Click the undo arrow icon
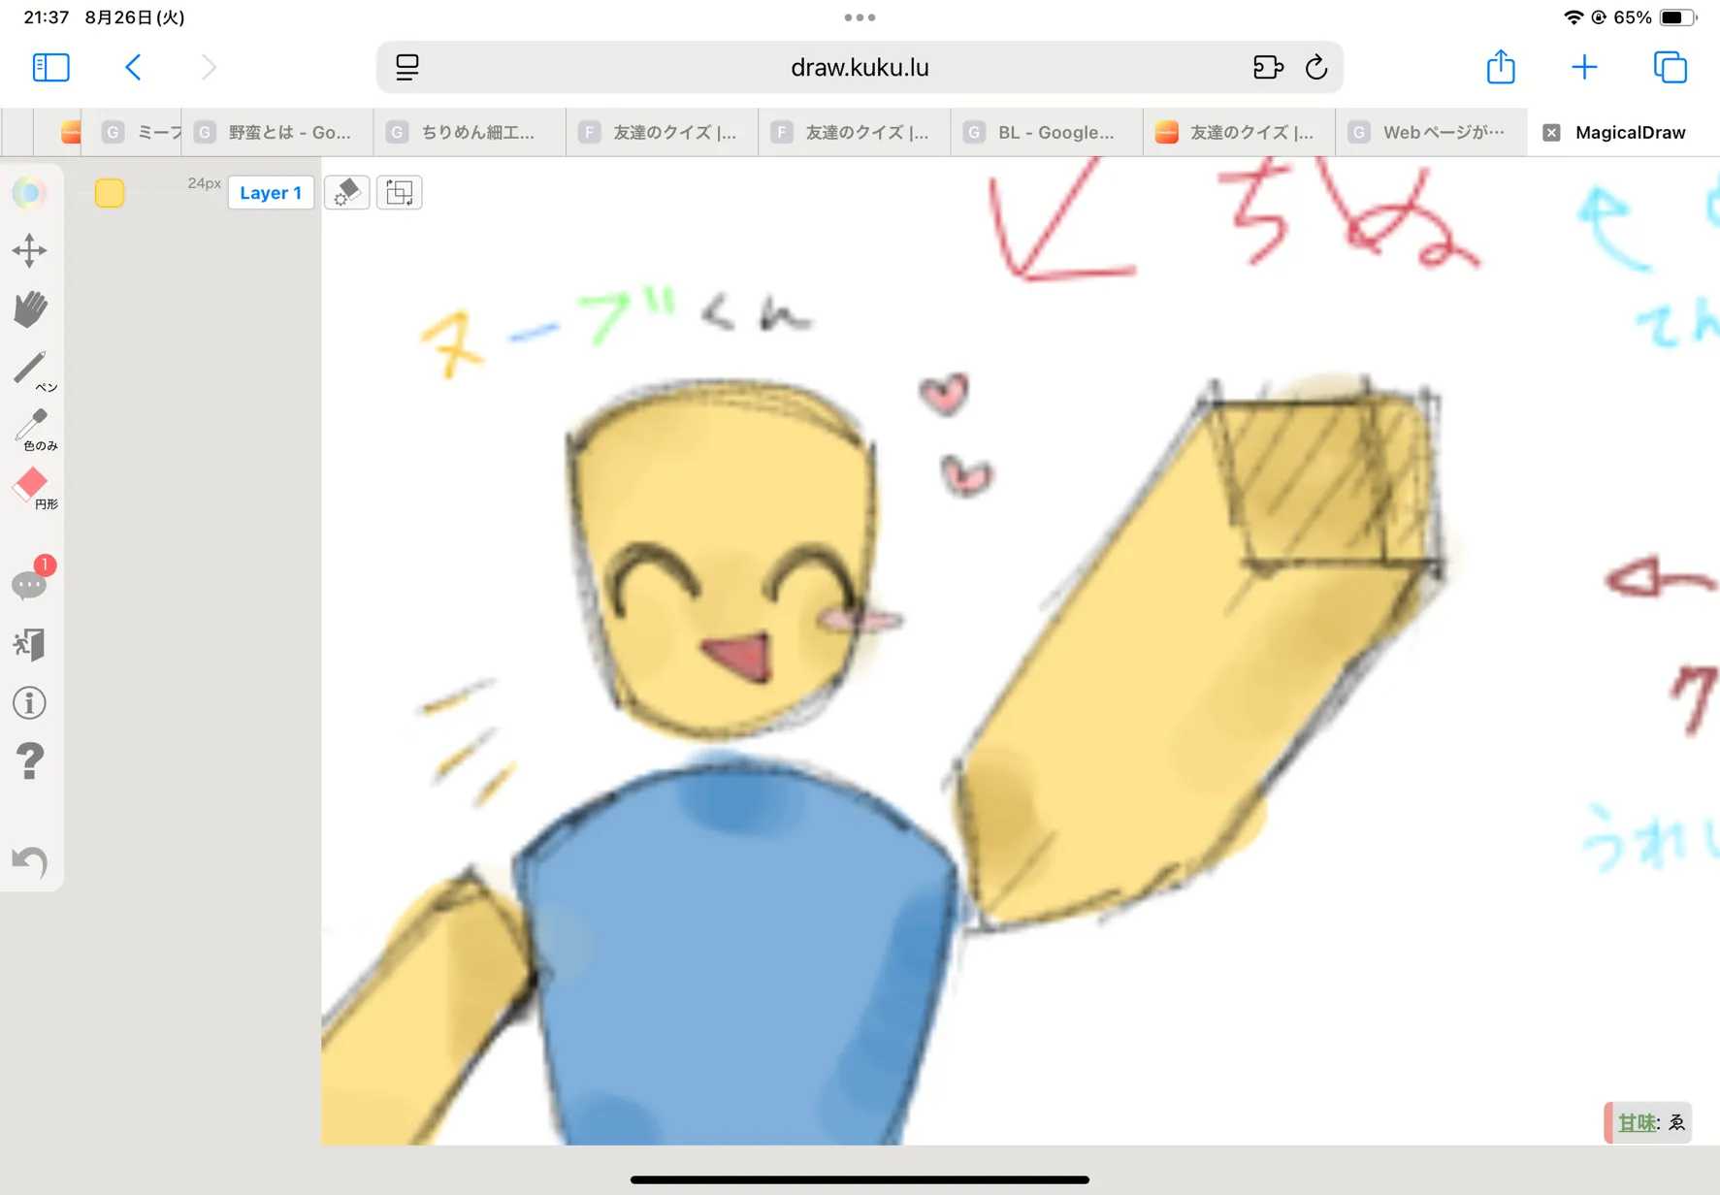 pos(29,861)
